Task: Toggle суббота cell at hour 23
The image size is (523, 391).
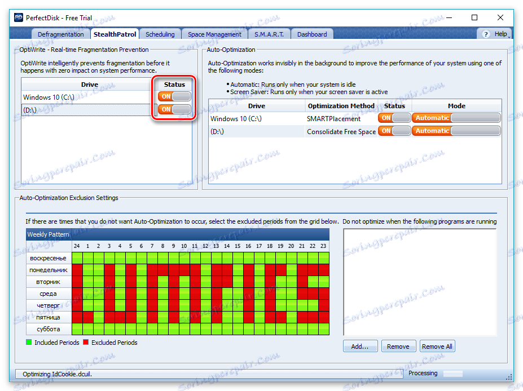Action: pyautogui.click(x=323, y=329)
